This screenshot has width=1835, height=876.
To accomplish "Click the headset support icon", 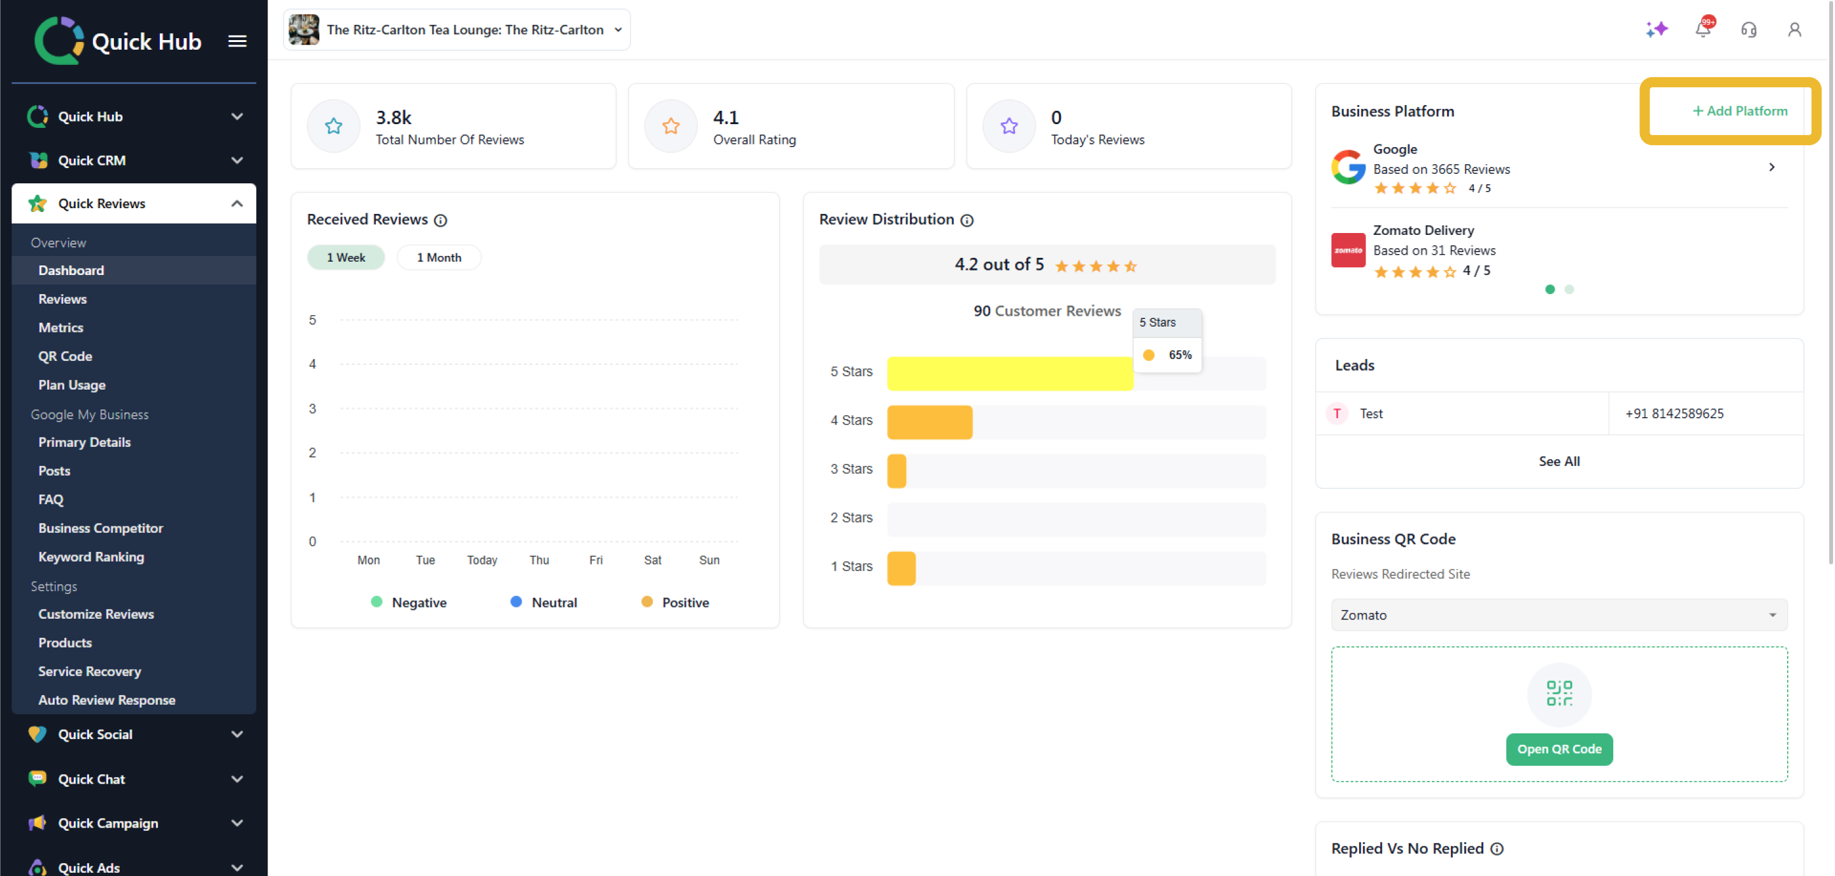I will pos(1748,29).
